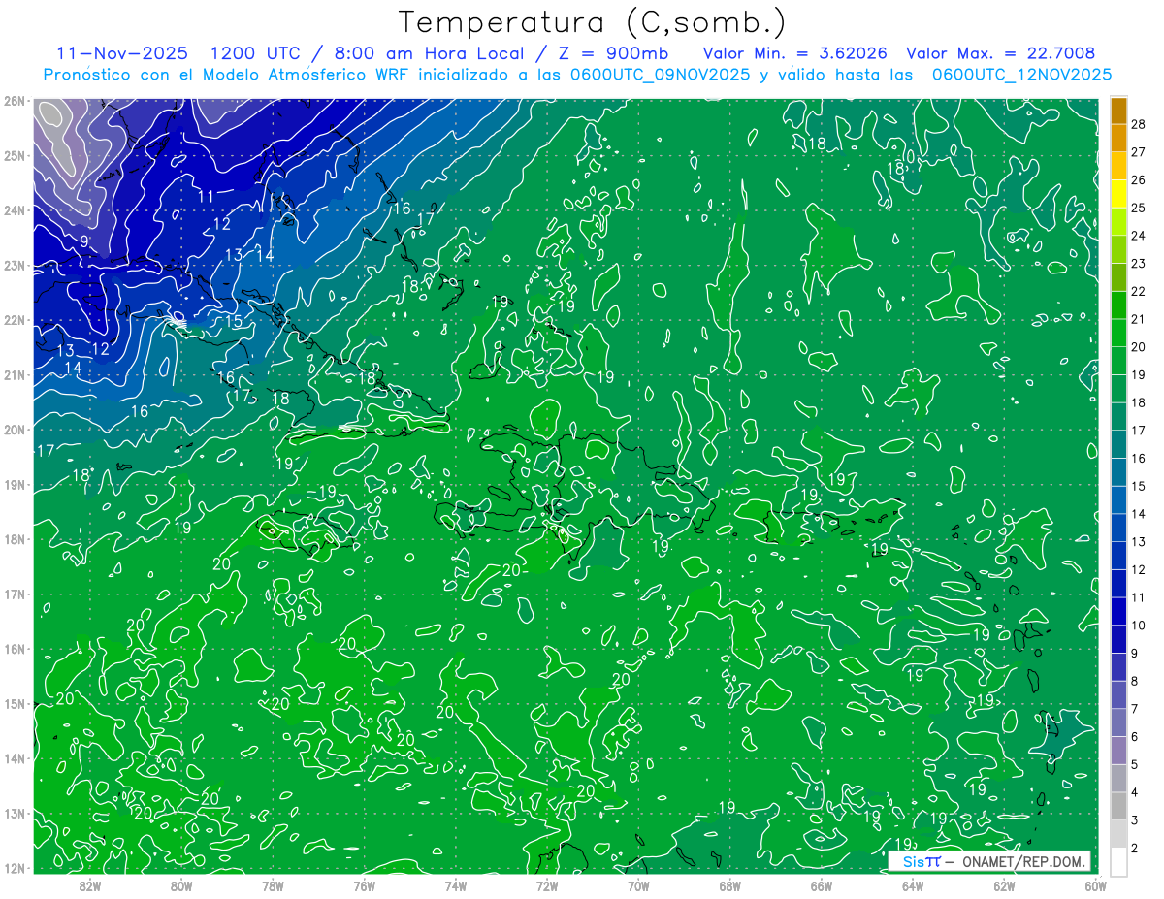Click the '0600UTC_09NOV2025' initialization time

point(660,74)
